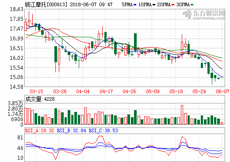
Task: Click the eastmoney watermark logo
Action: coord(204,15)
